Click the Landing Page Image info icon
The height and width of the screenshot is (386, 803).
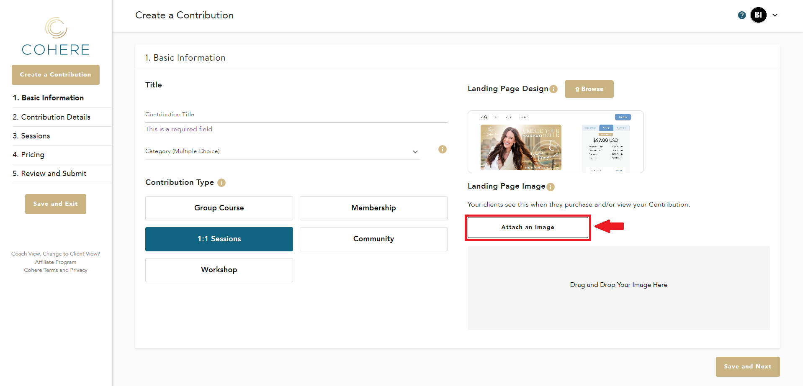click(x=551, y=187)
